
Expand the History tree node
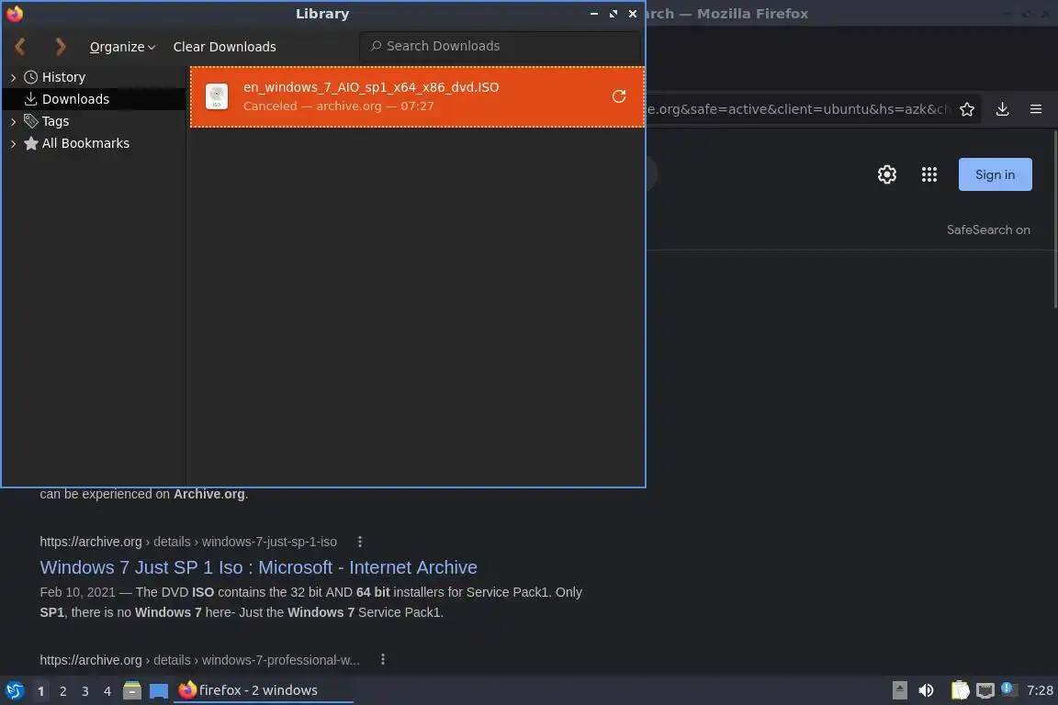[13, 78]
